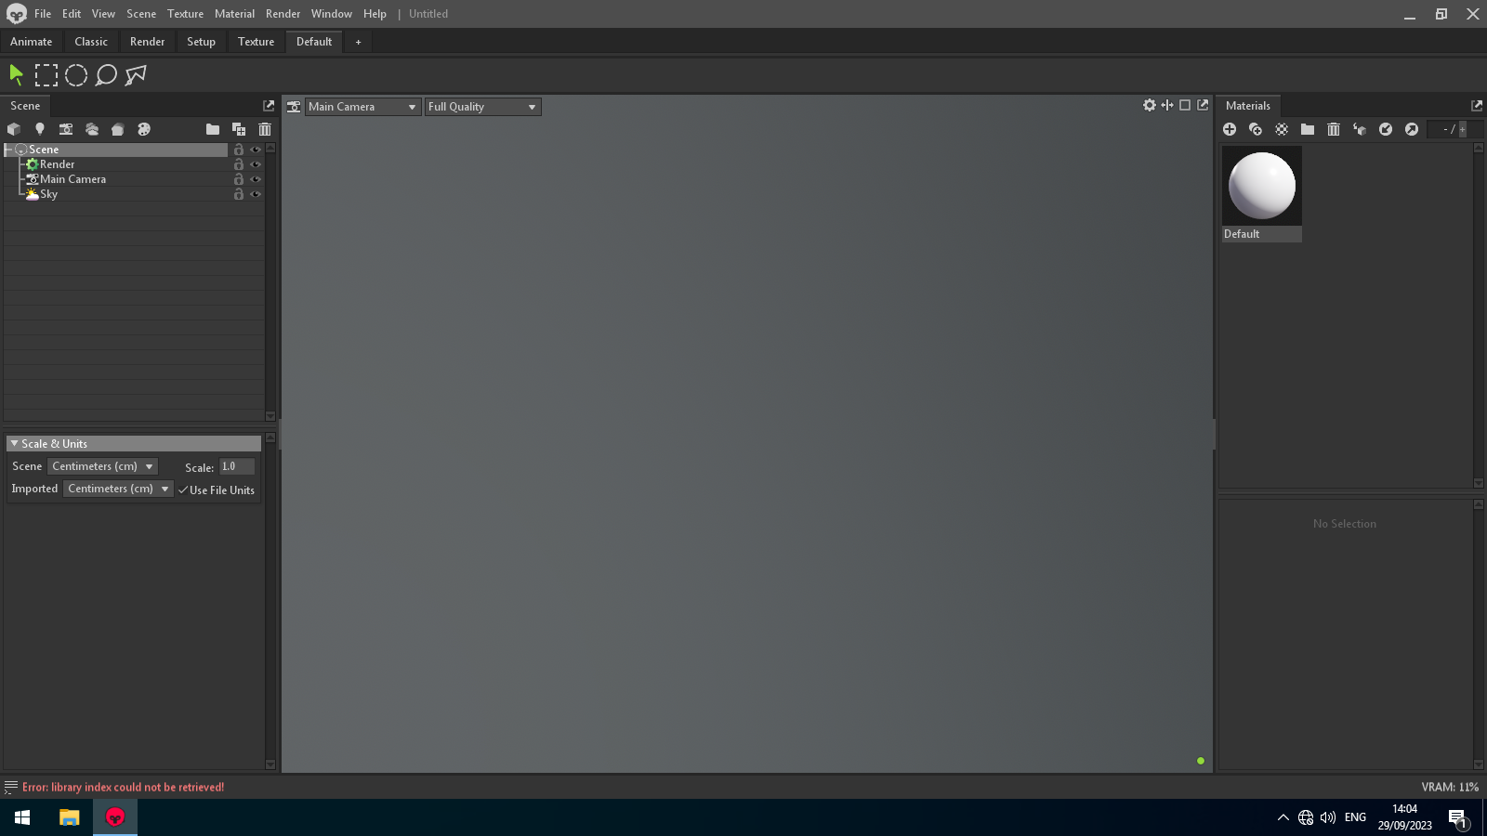Open the Render menu in menu bar
Image resolution: width=1487 pixels, height=836 pixels.
pos(283,14)
